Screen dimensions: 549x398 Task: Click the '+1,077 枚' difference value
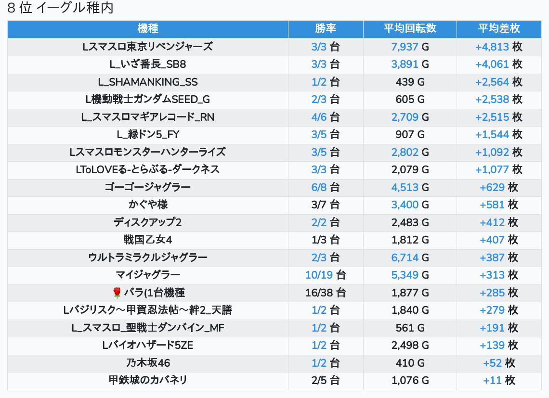click(x=499, y=169)
